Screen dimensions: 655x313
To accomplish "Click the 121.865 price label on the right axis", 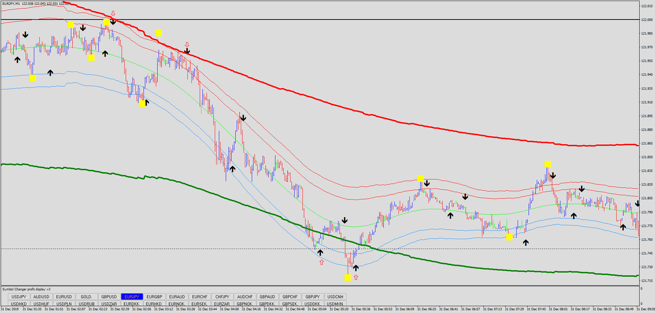I will pyautogui.click(x=646, y=144).
